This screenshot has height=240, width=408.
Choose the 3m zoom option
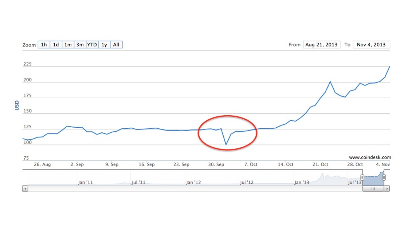(x=80, y=45)
